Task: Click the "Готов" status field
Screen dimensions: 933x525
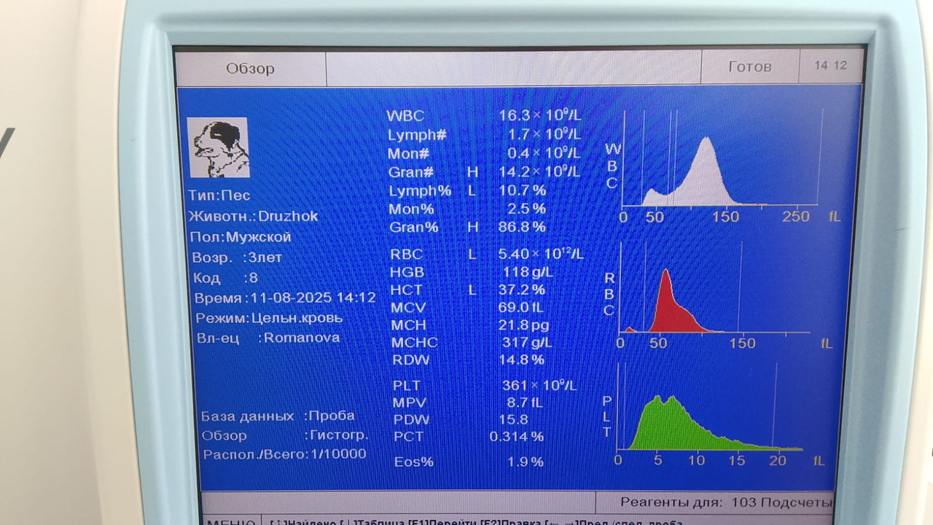Action: click(x=750, y=67)
